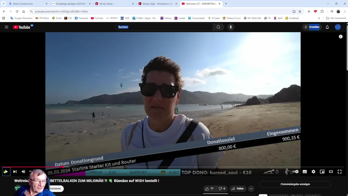Viewport: 348px width, 196px height.
Task: Open the tab search dropdown arrow
Action: (x=4, y=4)
